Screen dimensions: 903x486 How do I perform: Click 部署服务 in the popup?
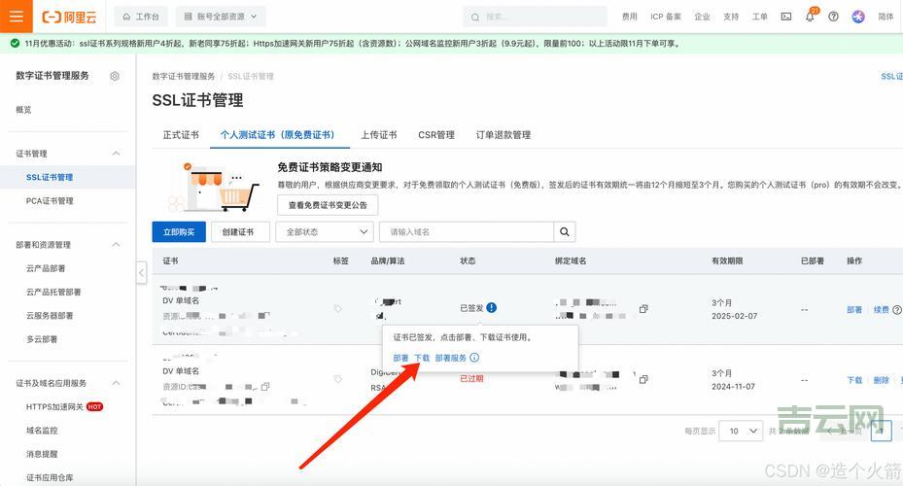pos(451,358)
